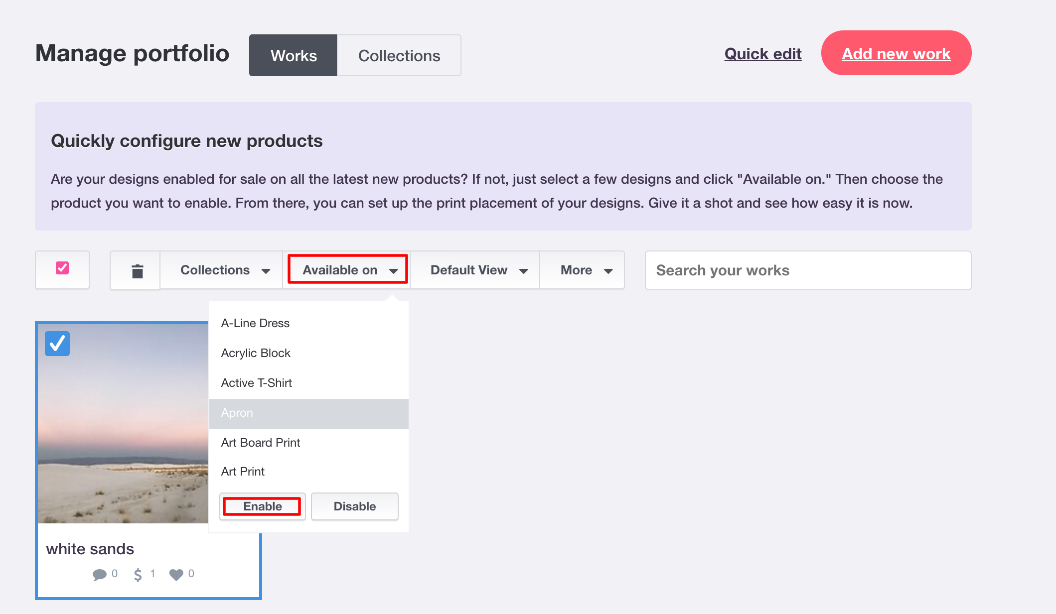Click the Quickly configure new products heading
This screenshot has height=614, width=1056.
pos(187,141)
